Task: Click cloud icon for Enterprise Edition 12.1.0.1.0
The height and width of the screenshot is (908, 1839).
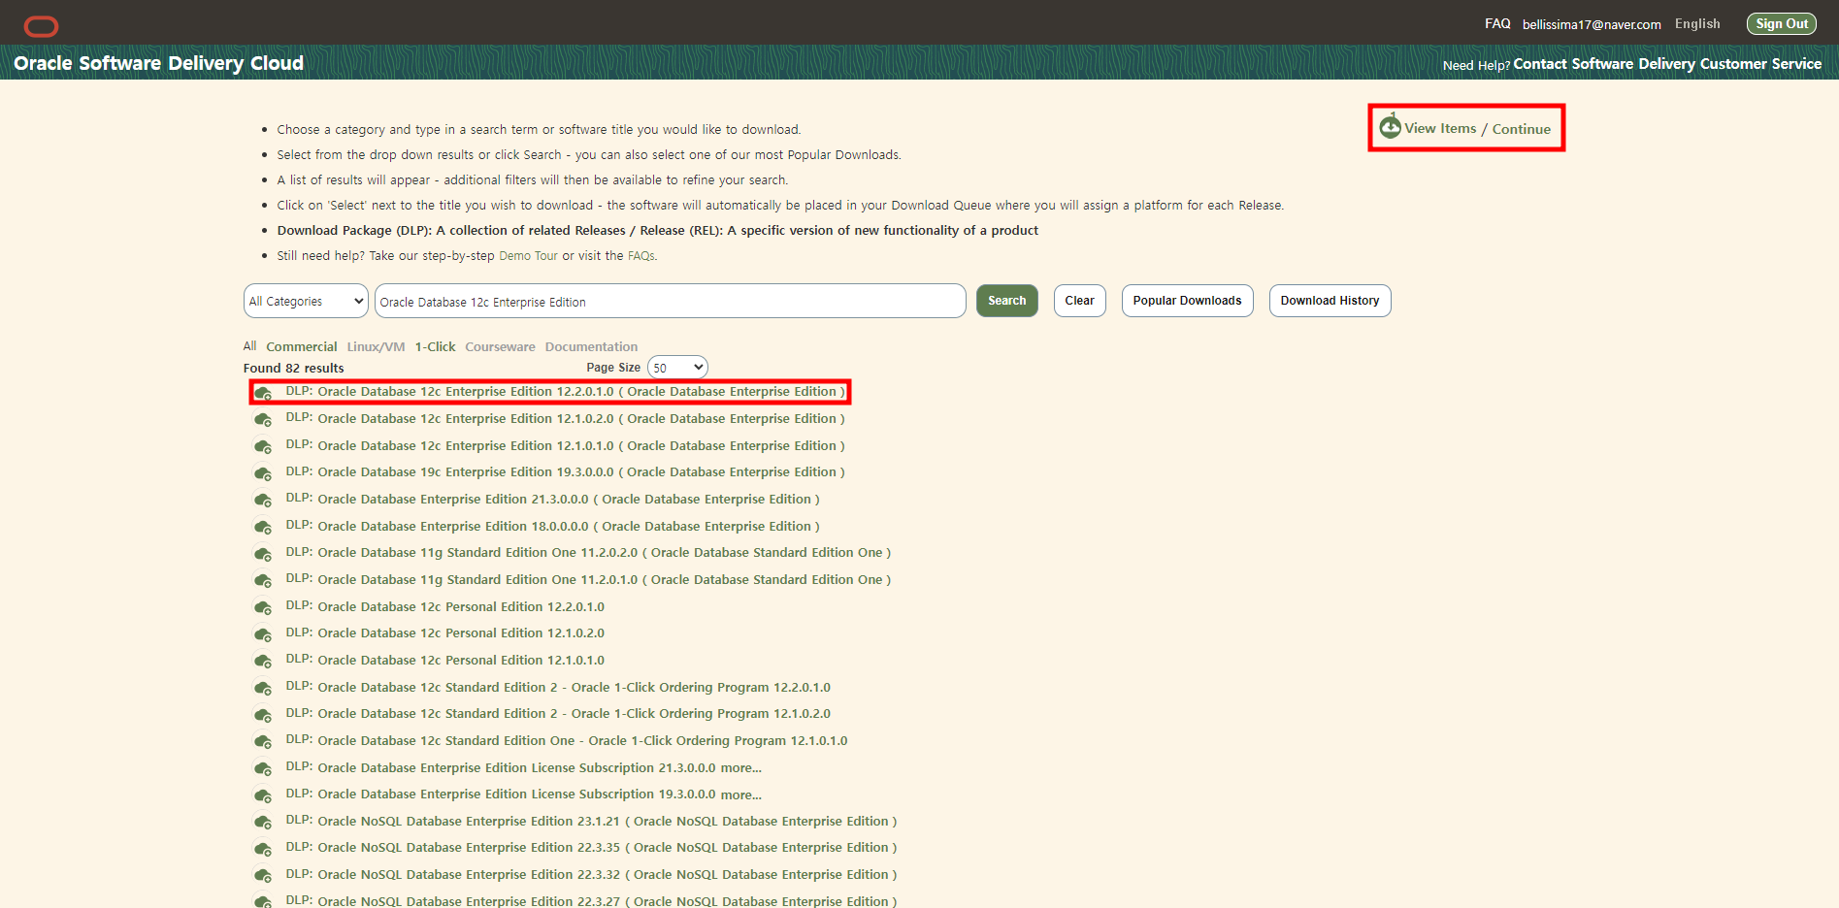Action: click(x=262, y=447)
